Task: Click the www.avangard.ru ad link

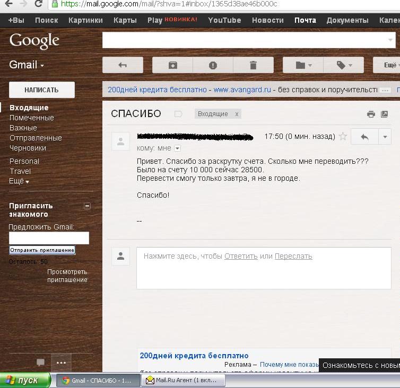Action: [x=242, y=90]
